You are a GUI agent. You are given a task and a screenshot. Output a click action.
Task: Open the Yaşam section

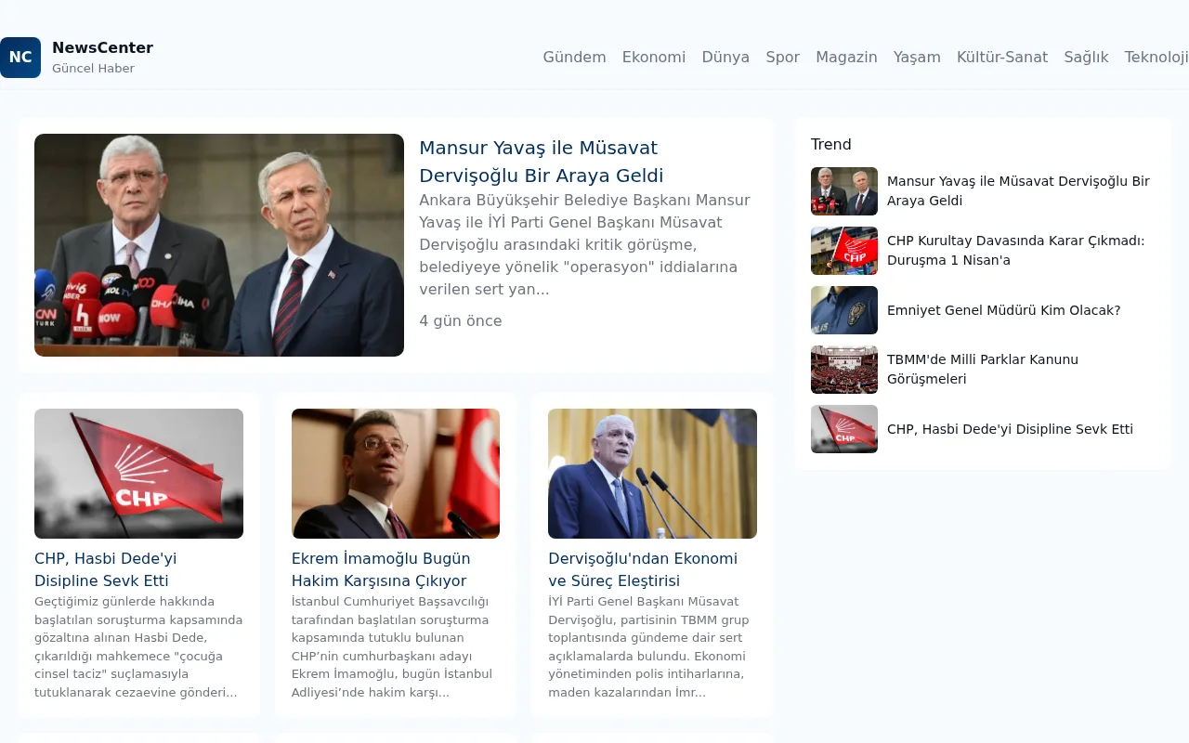pyautogui.click(x=917, y=57)
